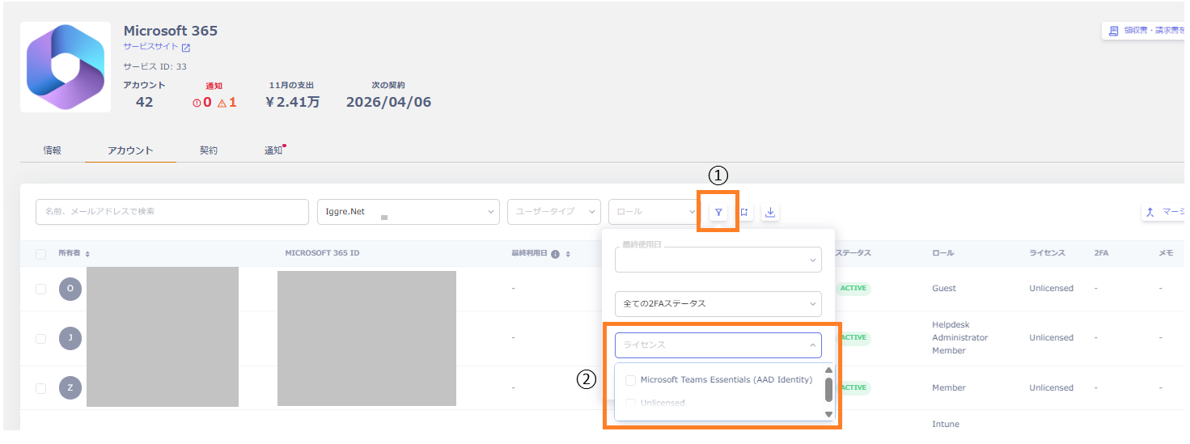1190x444 pixels.
Task: Click the 2FA column header
Action: pos(1101,253)
